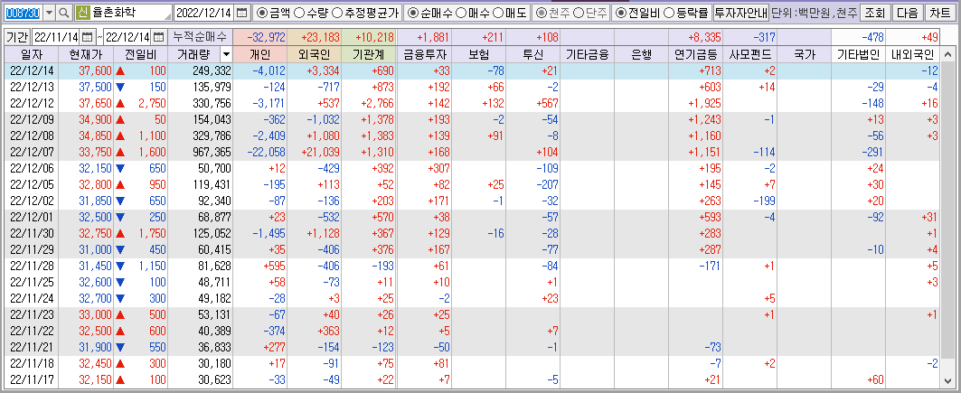Click the scrollbar up arrow
Screen dimensions: 961x393
click(949, 56)
